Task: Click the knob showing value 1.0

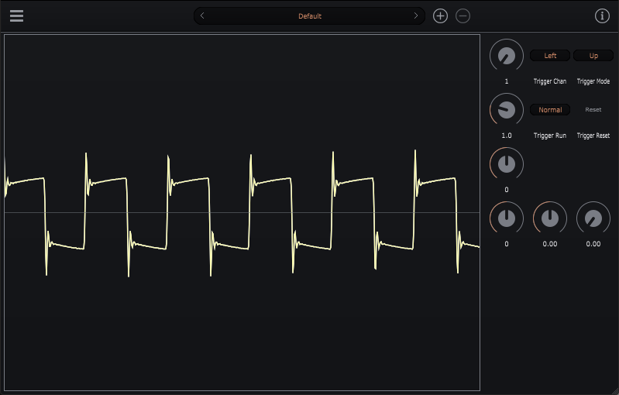Action: point(507,110)
